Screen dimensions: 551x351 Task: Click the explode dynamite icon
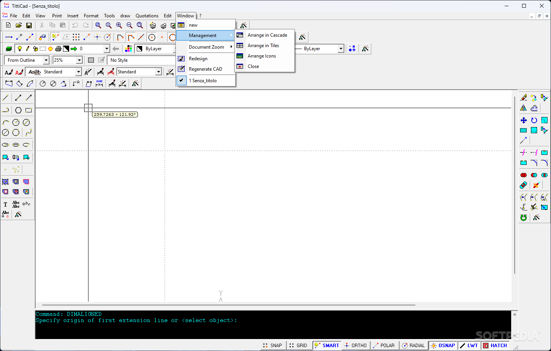click(536, 185)
